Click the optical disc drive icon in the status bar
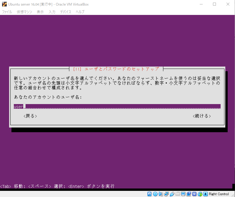 (x=155, y=194)
